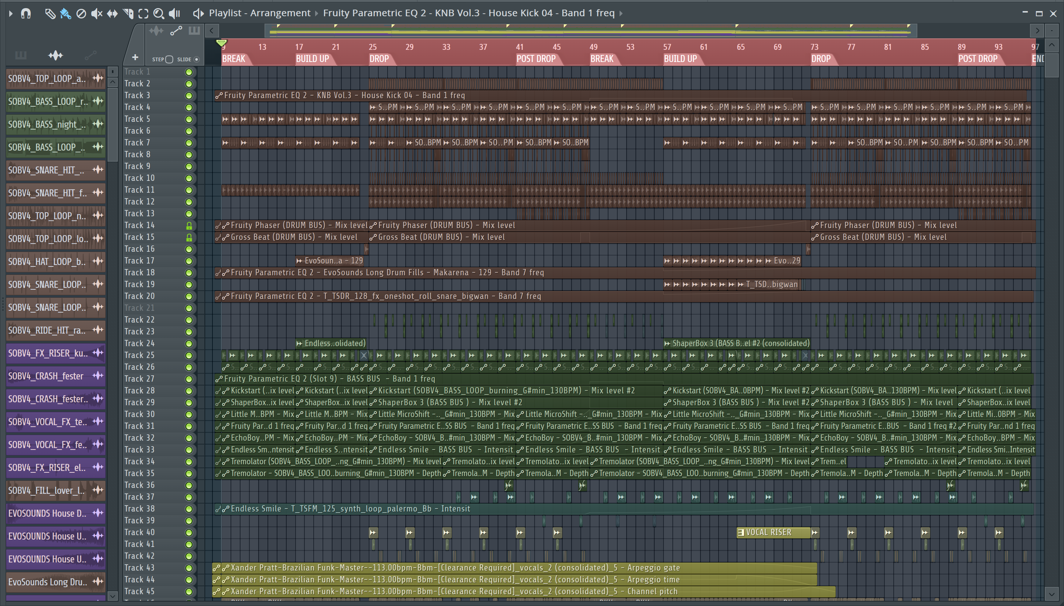Mute Track 43 using its green switch

[189, 568]
